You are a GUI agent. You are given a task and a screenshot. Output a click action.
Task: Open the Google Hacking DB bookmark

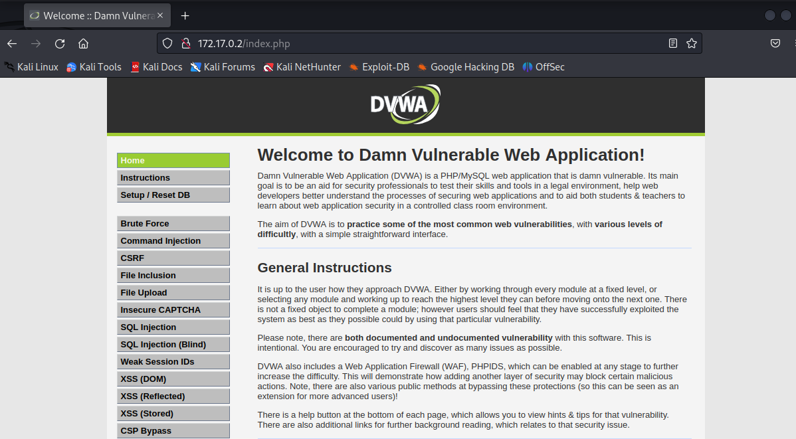(466, 67)
